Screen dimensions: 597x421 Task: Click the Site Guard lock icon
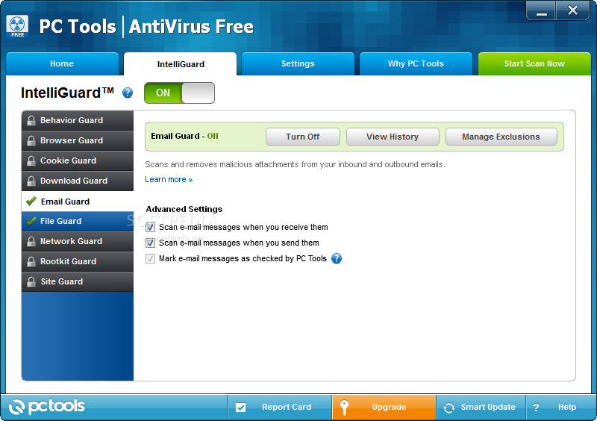(31, 282)
